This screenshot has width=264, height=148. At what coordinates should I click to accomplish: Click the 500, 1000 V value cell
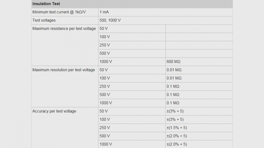coord(165,20)
